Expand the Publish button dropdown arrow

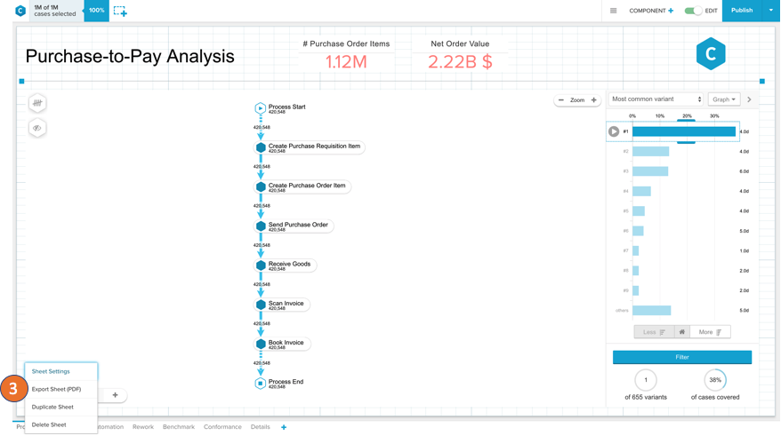tap(770, 11)
